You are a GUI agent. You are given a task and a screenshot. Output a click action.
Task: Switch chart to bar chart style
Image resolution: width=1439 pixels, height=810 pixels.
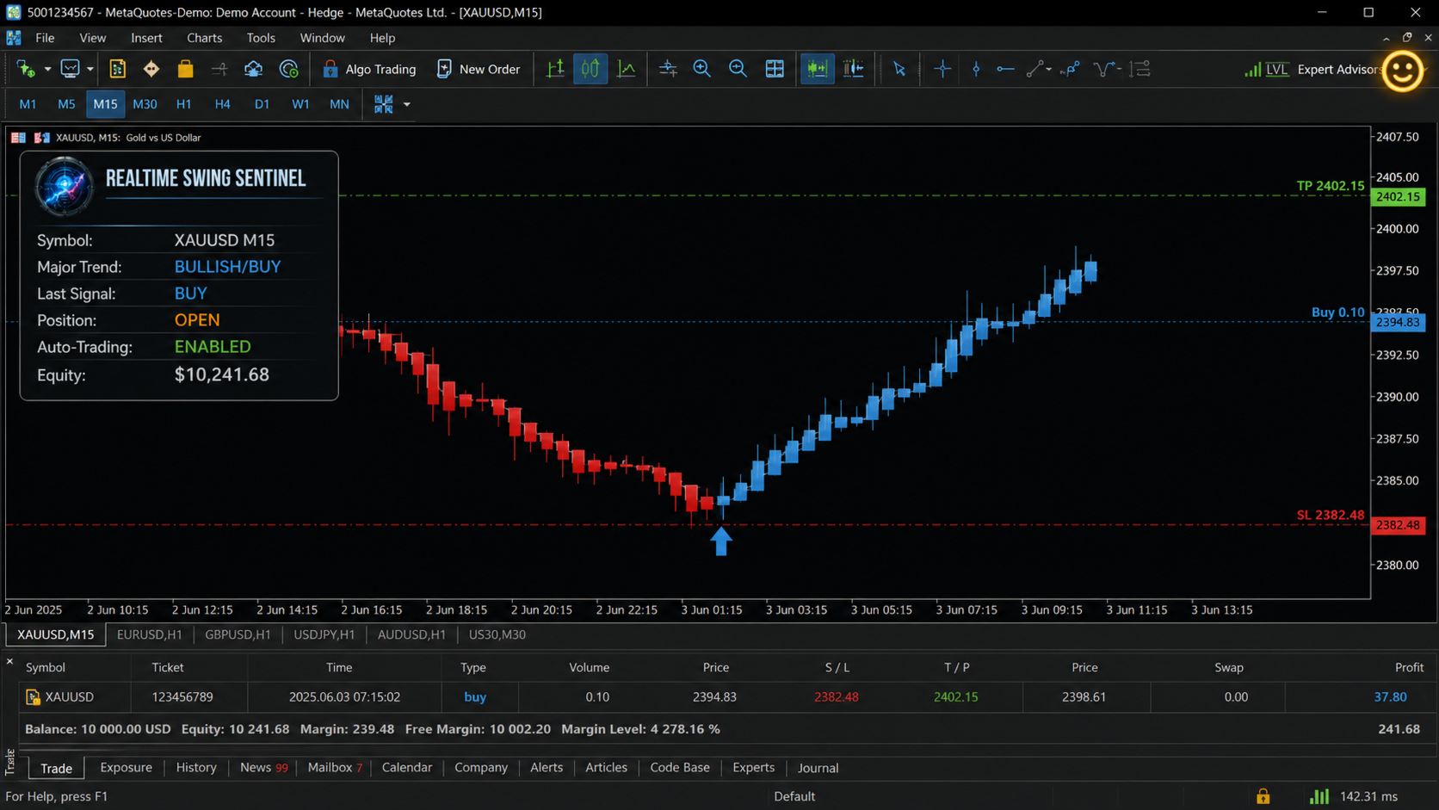click(x=556, y=69)
